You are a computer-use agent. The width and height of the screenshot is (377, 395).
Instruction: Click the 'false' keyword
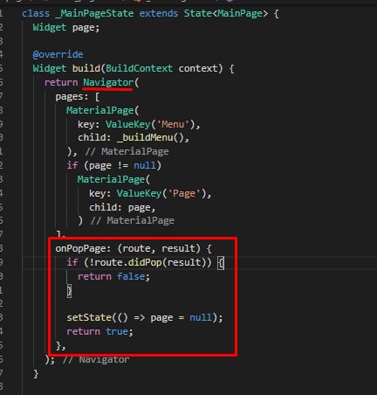pyautogui.click(x=131, y=276)
